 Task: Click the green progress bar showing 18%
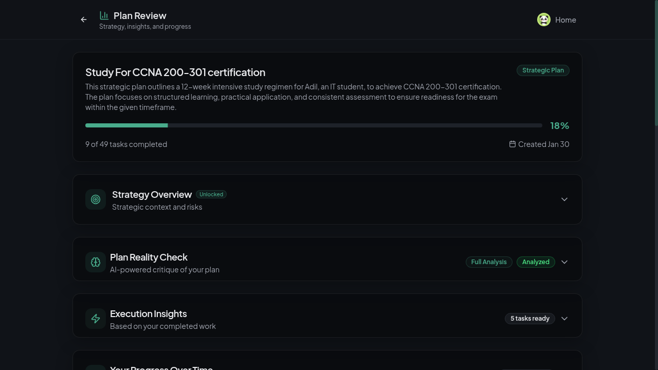point(126,125)
